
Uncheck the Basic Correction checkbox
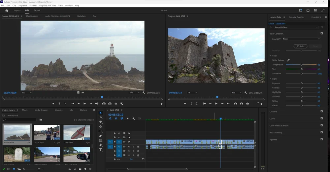(x=322, y=33)
